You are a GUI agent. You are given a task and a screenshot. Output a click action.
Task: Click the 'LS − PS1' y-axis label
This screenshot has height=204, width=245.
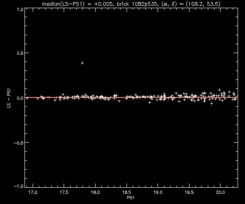coord(9,98)
